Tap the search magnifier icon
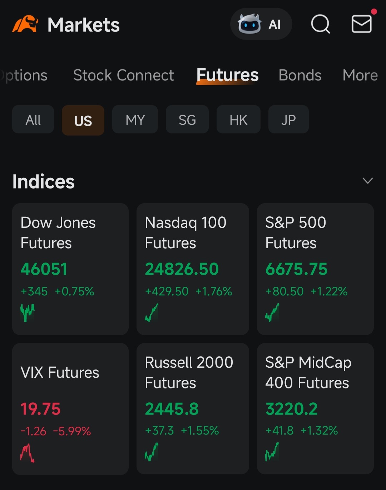The width and height of the screenshot is (386, 490). point(321,24)
